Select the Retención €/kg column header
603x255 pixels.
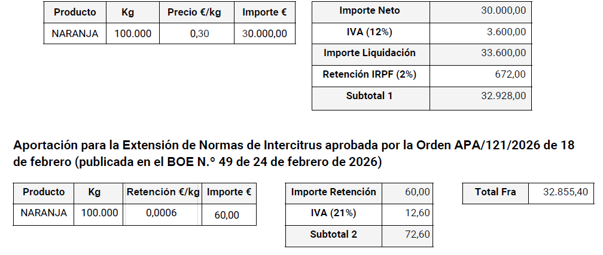tap(162, 192)
